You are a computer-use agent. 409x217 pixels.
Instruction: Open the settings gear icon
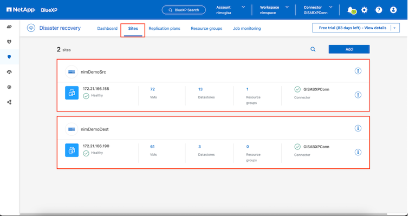[365, 10]
